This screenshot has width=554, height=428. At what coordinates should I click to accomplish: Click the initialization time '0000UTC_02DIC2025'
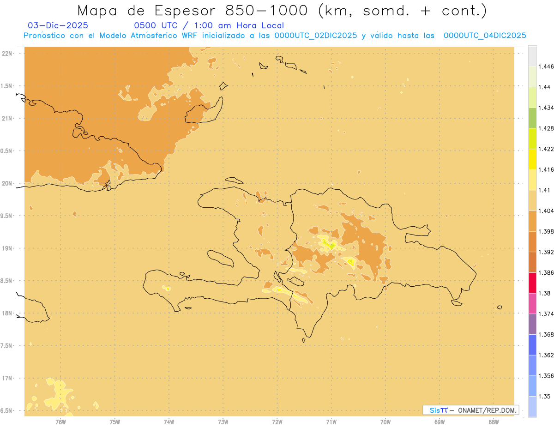click(316, 36)
